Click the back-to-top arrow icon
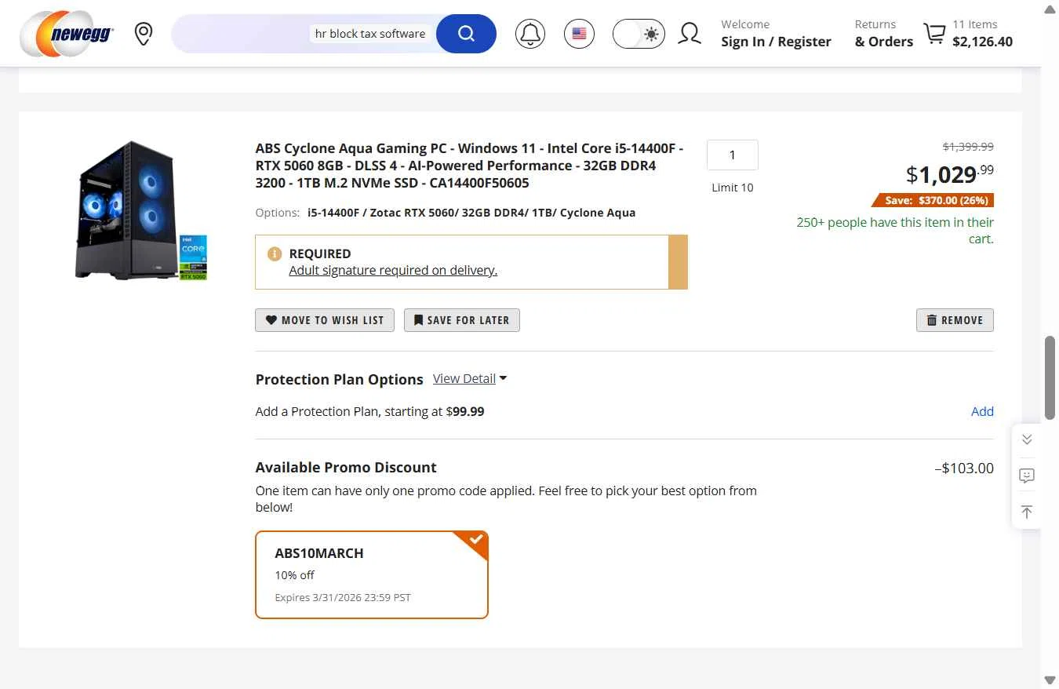The height and width of the screenshot is (689, 1059). click(x=1026, y=512)
